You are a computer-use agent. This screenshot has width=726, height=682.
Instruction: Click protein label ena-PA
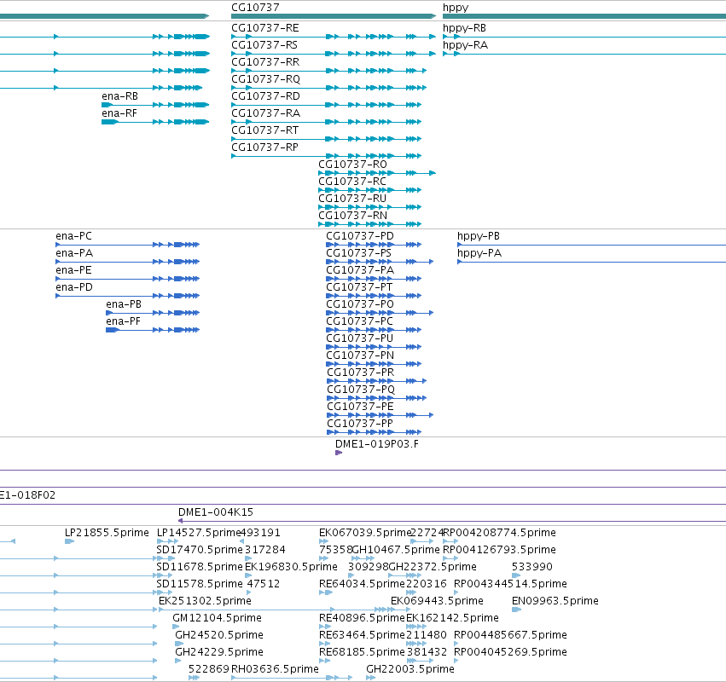click(x=74, y=253)
